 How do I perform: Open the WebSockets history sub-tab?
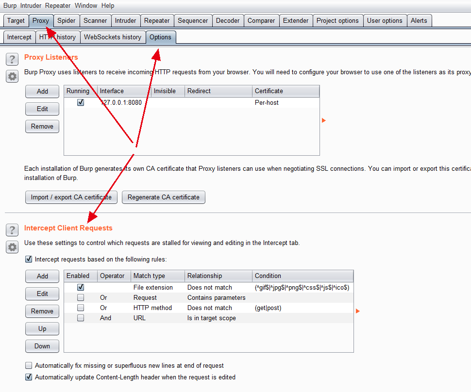[x=113, y=37]
